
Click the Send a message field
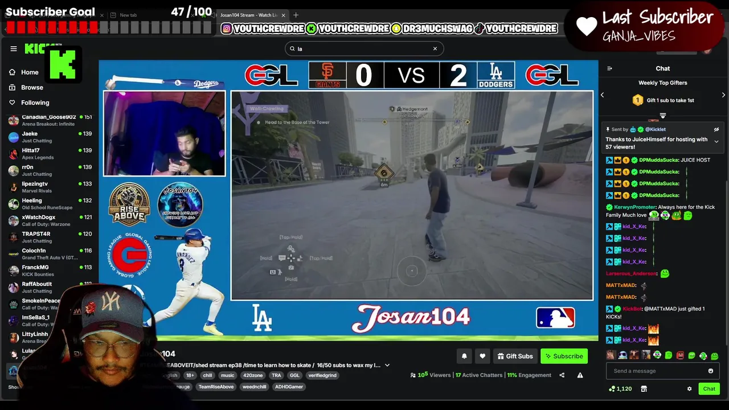tap(655, 371)
